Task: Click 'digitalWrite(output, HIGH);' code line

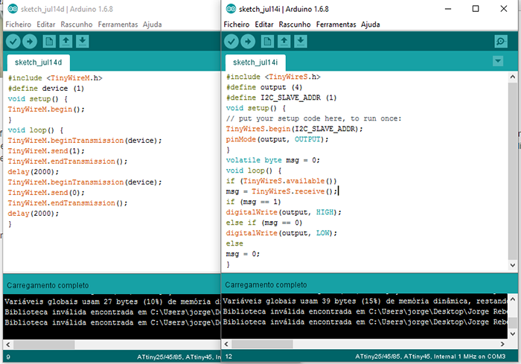Action: pyautogui.click(x=284, y=212)
